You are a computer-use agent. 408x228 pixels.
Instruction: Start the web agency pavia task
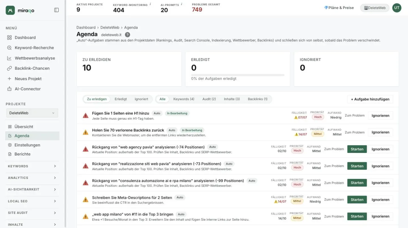click(x=357, y=149)
